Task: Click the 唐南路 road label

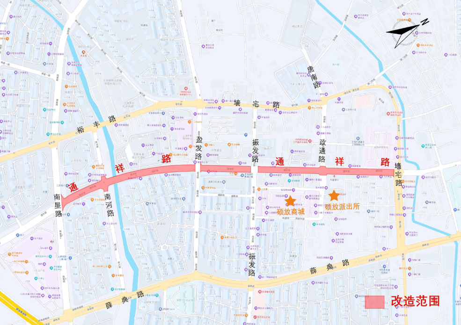Action: click(314, 77)
